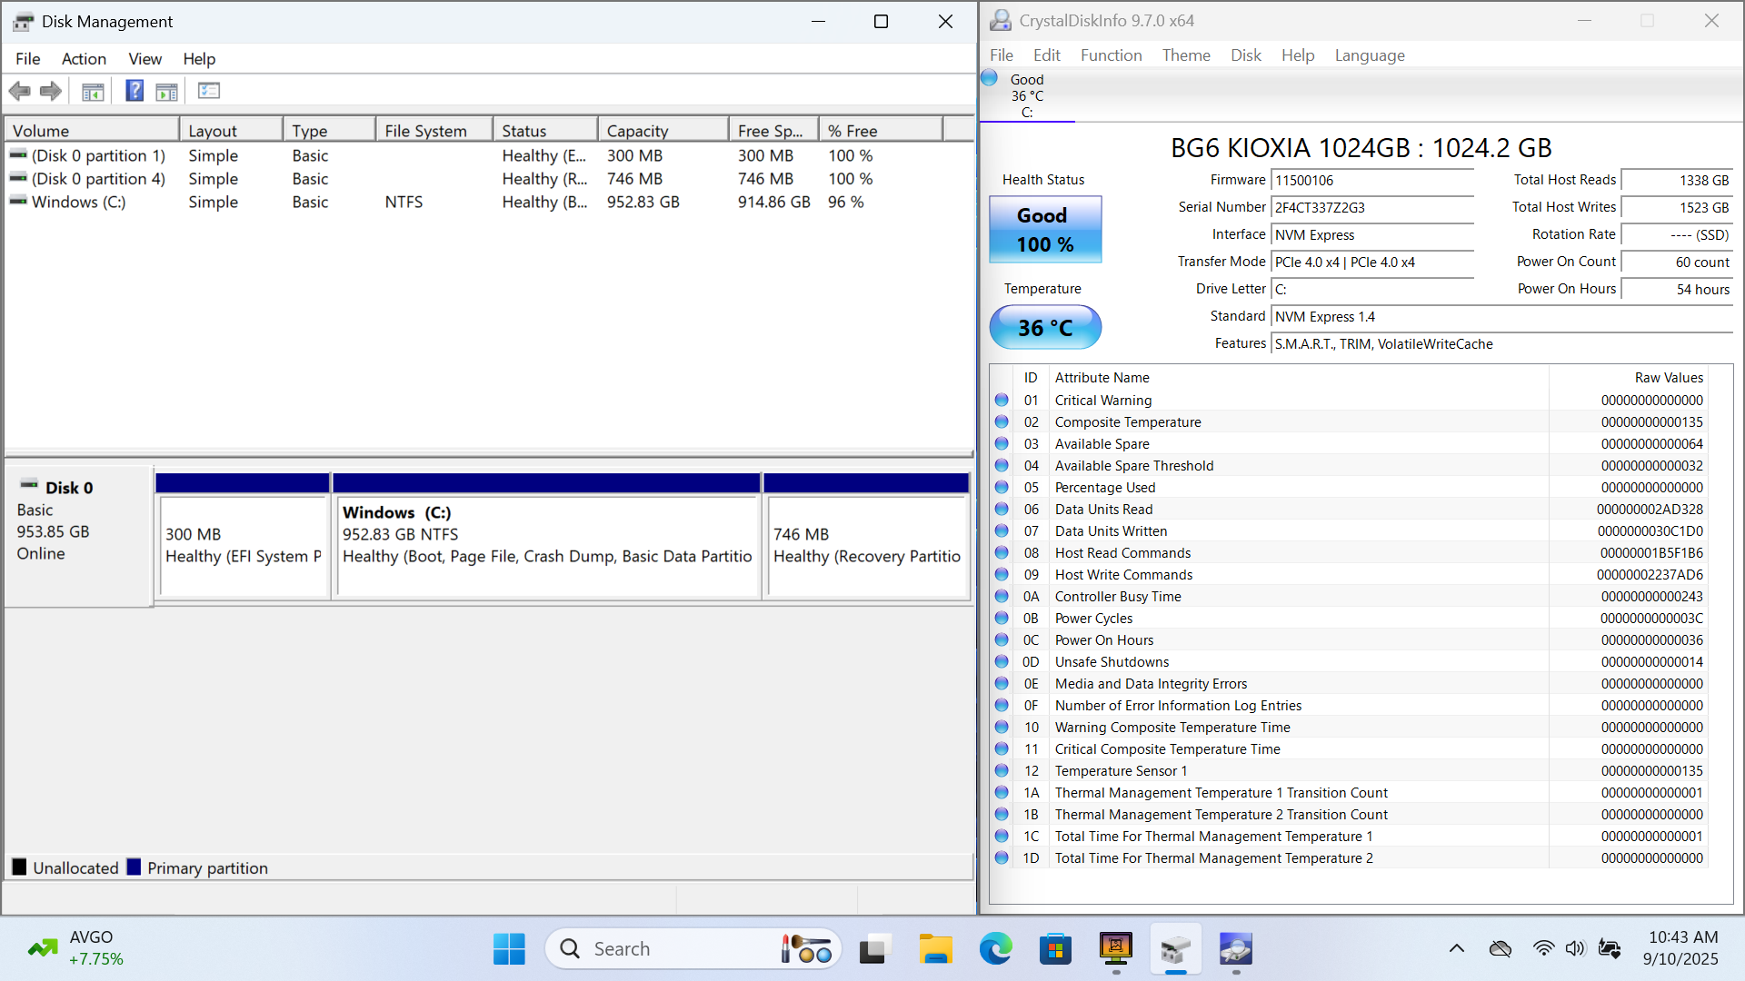
Task: Click the Disk 0 Basic 953.85 GB label panel
Action: point(78,536)
